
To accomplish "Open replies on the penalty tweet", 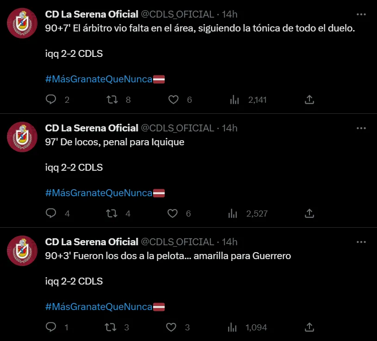I will tap(51, 213).
